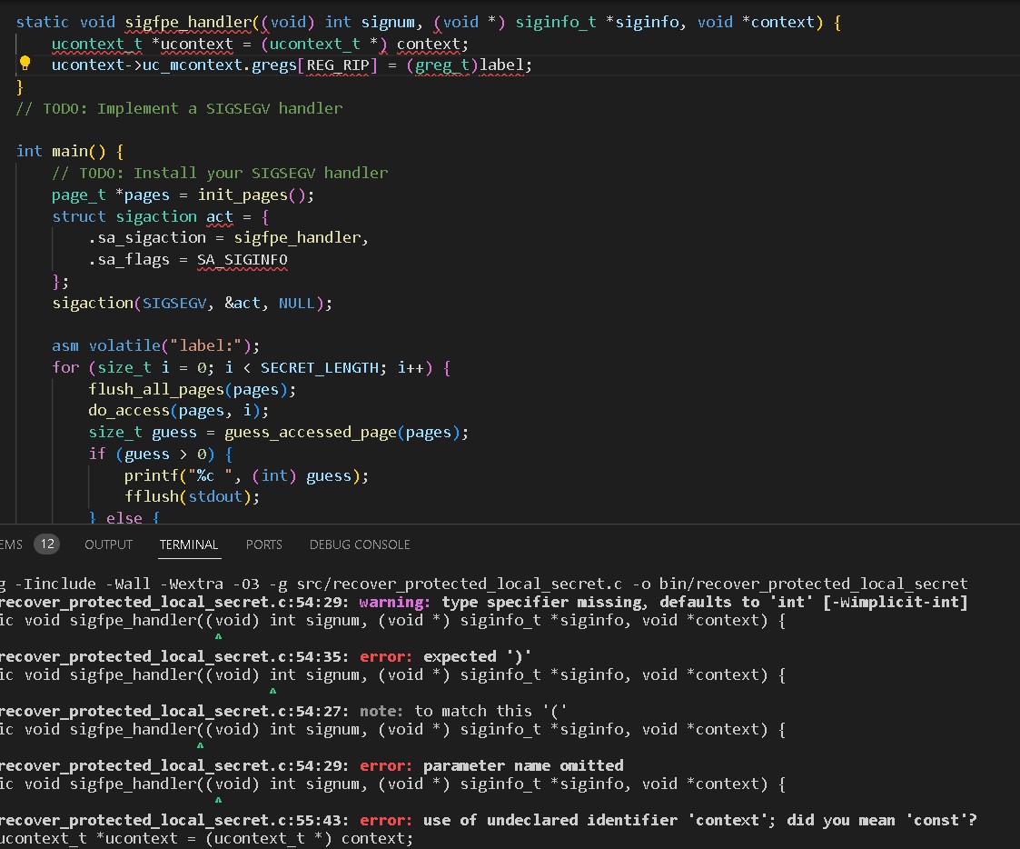Click the do_access call in the editor
This screenshot has width=1020, height=849.
(x=129, y=411)
